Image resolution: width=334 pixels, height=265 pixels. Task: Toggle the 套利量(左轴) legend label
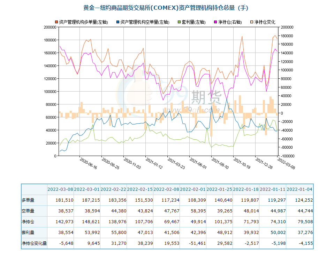coord(193,22)
